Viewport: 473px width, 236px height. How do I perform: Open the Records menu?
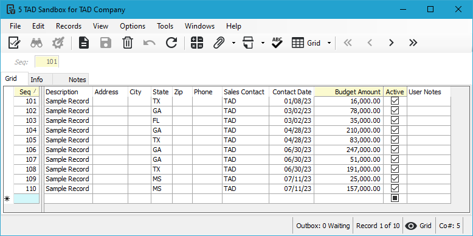69,26
